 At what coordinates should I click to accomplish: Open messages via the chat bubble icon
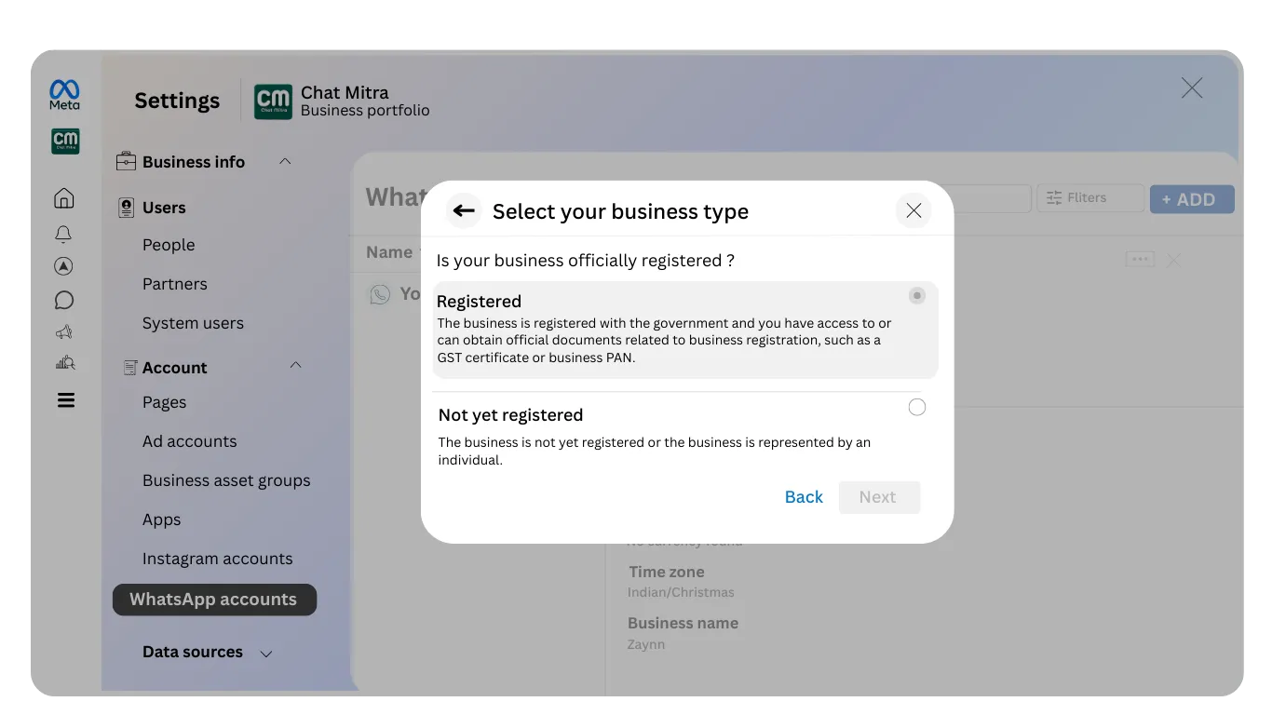pyautogui.click(x=64, y=300)
